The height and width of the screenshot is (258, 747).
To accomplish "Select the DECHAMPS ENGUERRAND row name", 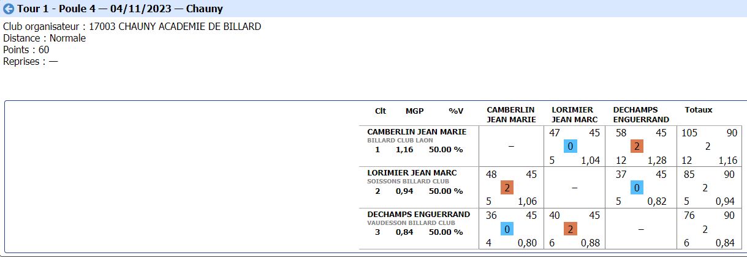I will [419, 214].
